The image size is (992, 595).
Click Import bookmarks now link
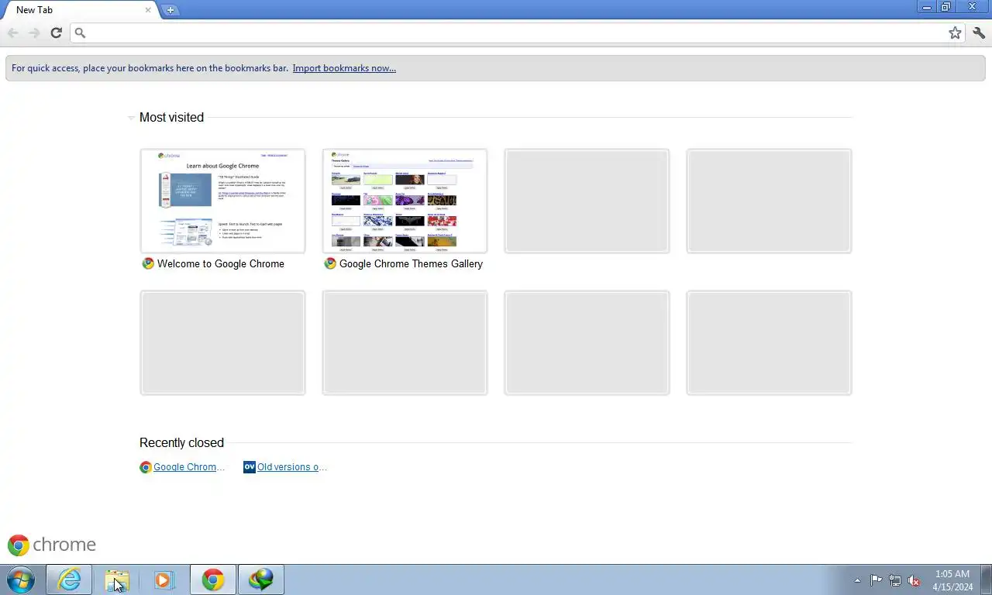click(344, 68)
